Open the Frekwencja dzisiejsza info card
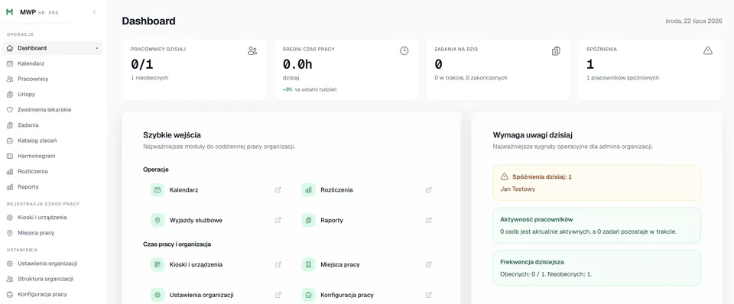This screenshot has width=734, height=304. [x=597, y=268]
